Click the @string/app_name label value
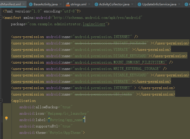Image resolution: width=190 pixels, height=139 pixels. [x=66, y=120]
